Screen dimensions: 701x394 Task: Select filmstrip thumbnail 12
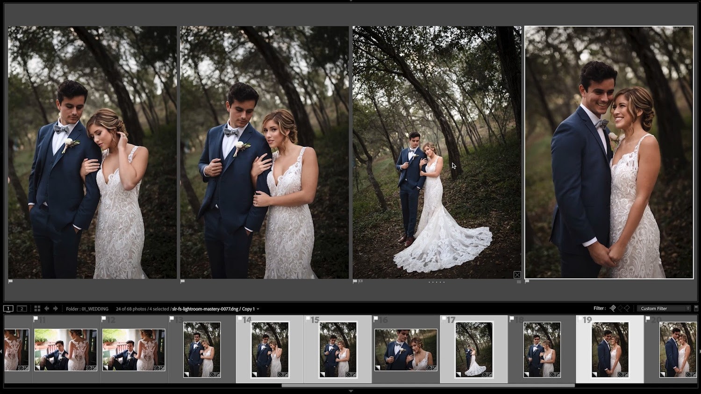[x=134, y=350]
